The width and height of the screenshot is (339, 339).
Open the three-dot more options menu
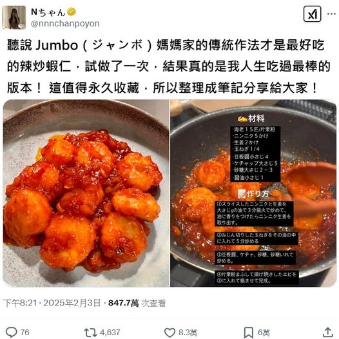click(x=331, y=14)
